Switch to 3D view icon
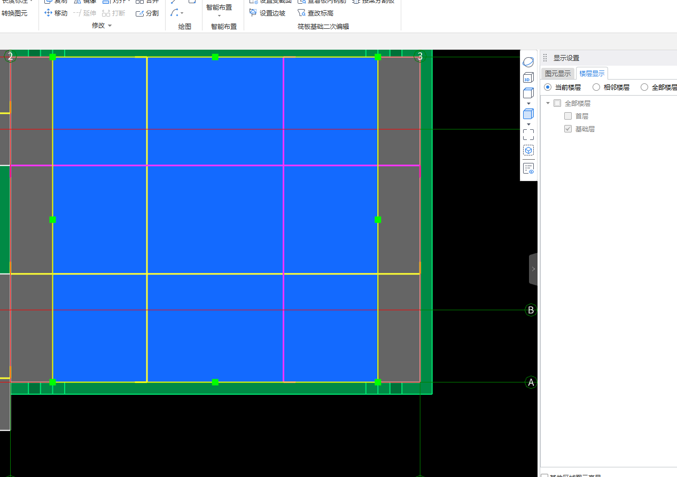Screen dimensions: 677x477 (x=528, y=77)
